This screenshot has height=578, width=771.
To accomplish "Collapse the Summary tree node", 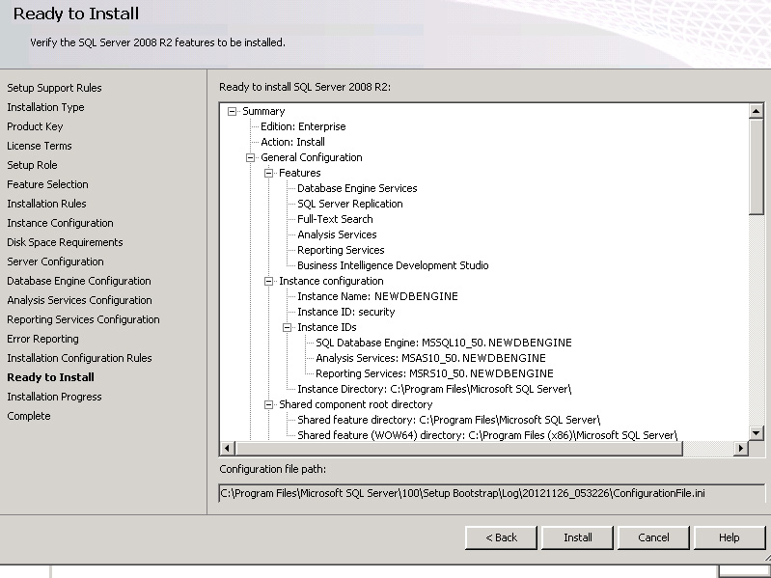I will coord(233,112).
